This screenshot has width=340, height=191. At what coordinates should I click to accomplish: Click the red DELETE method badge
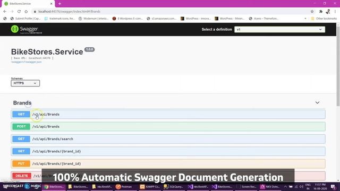click(22, 176)
